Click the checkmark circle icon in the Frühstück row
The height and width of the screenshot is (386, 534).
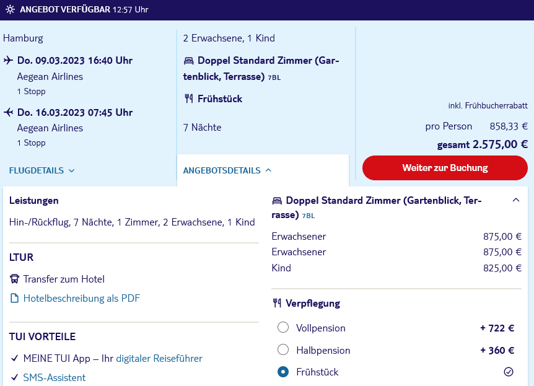point(508,372)
